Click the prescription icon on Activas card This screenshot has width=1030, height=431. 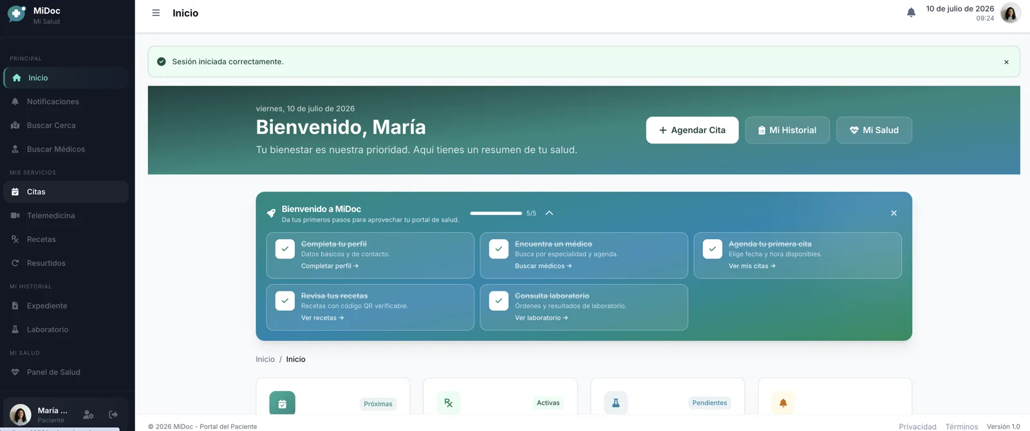(x=449, y=403)
